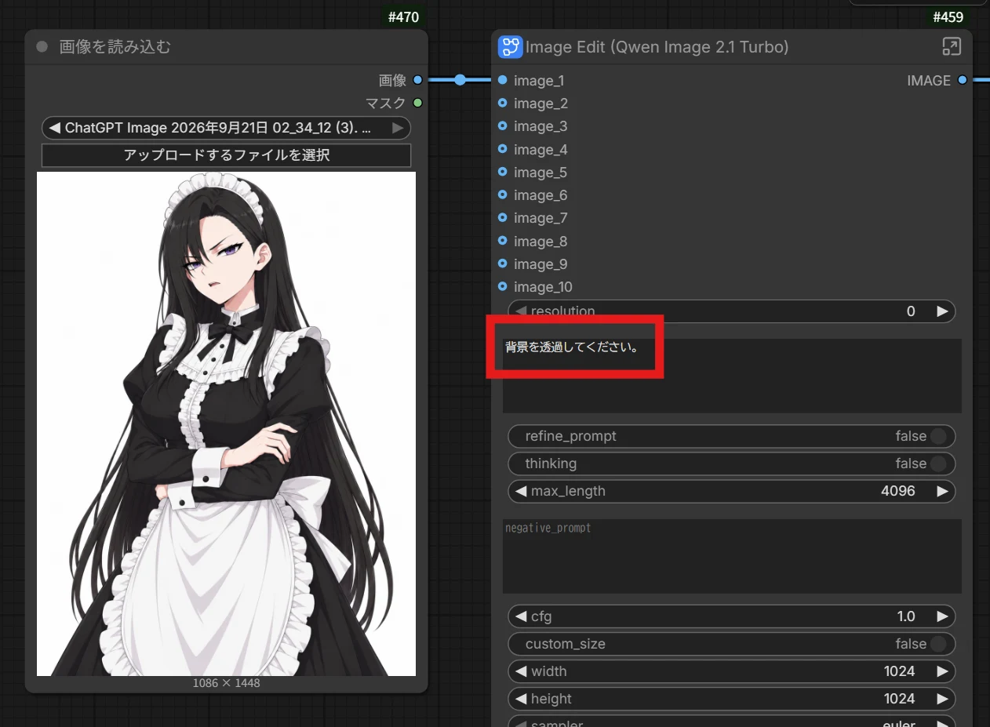Click the Image Edit (Qwen Image 2.1 Turbo) title

click(x=657, y=47)
